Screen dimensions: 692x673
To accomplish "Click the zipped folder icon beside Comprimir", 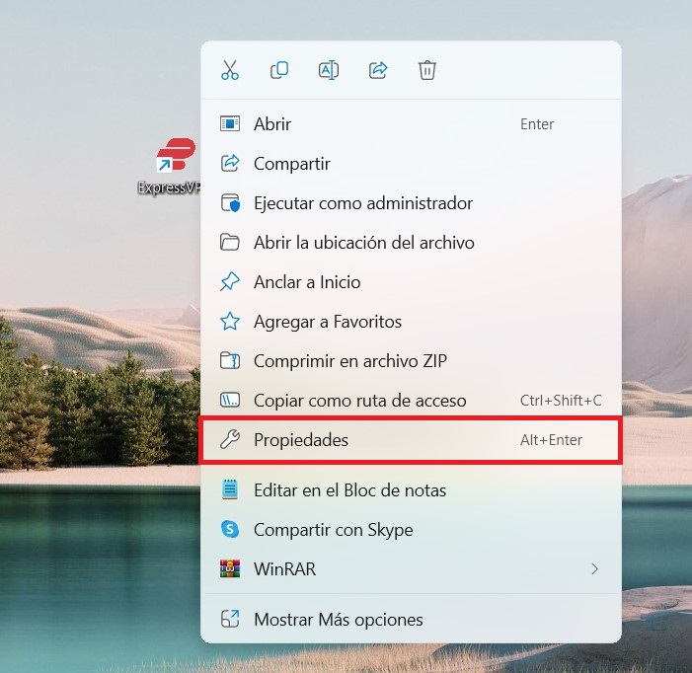I will [x=230, y=361].
